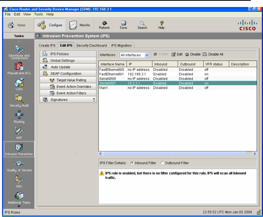263x217 pixels.
Task: Click the horizontal scrollbar thumb
Action: pos(175,154)
